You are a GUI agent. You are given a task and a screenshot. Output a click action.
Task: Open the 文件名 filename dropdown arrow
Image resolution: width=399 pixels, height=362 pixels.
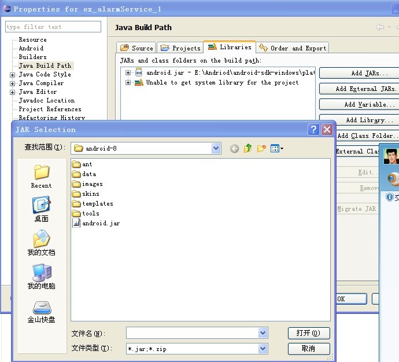tap(263, 333)
